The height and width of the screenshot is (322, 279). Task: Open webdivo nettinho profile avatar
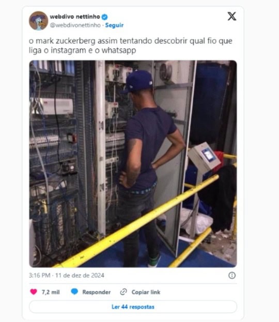[x=38, y=21]
